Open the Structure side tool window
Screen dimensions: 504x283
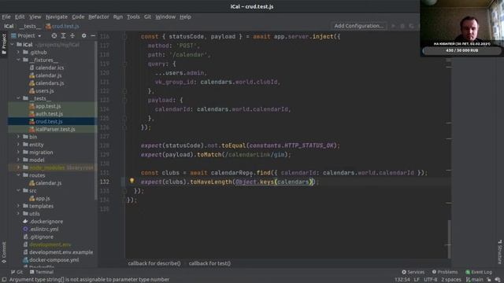click(x=500, y=252)
